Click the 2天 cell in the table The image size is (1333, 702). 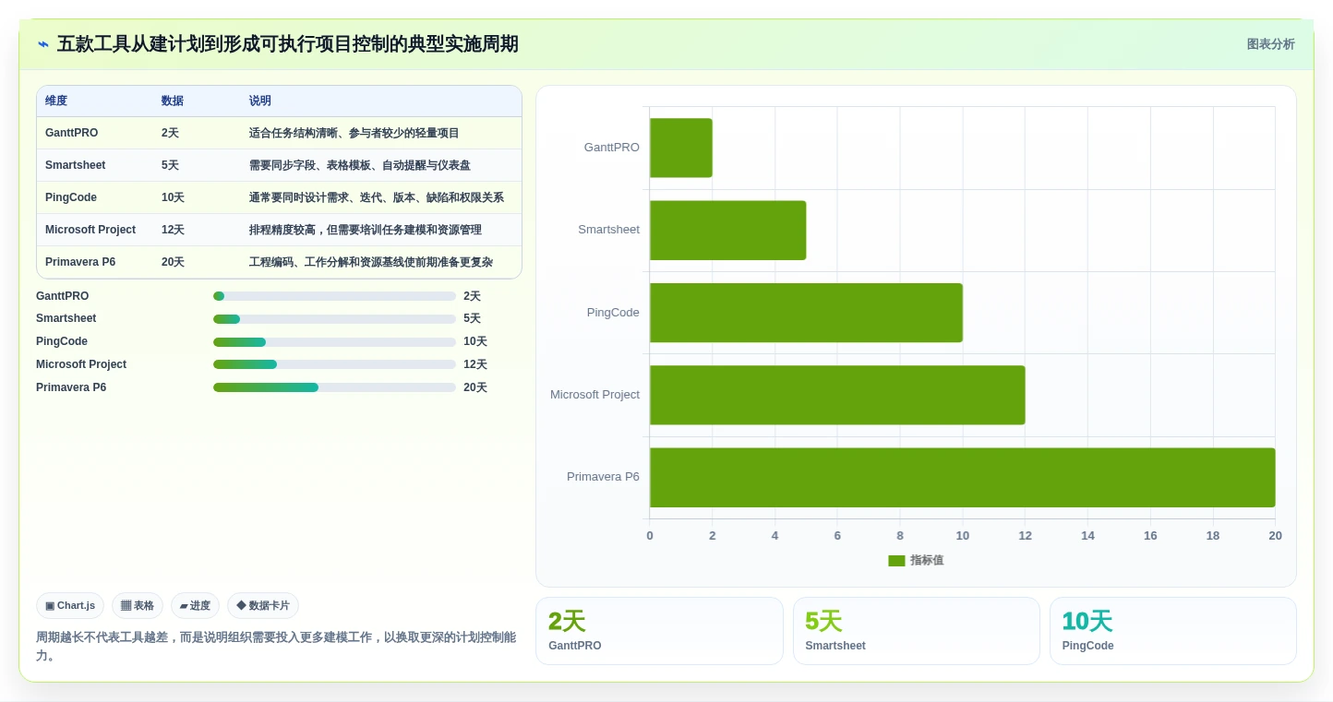click(170, 133)
